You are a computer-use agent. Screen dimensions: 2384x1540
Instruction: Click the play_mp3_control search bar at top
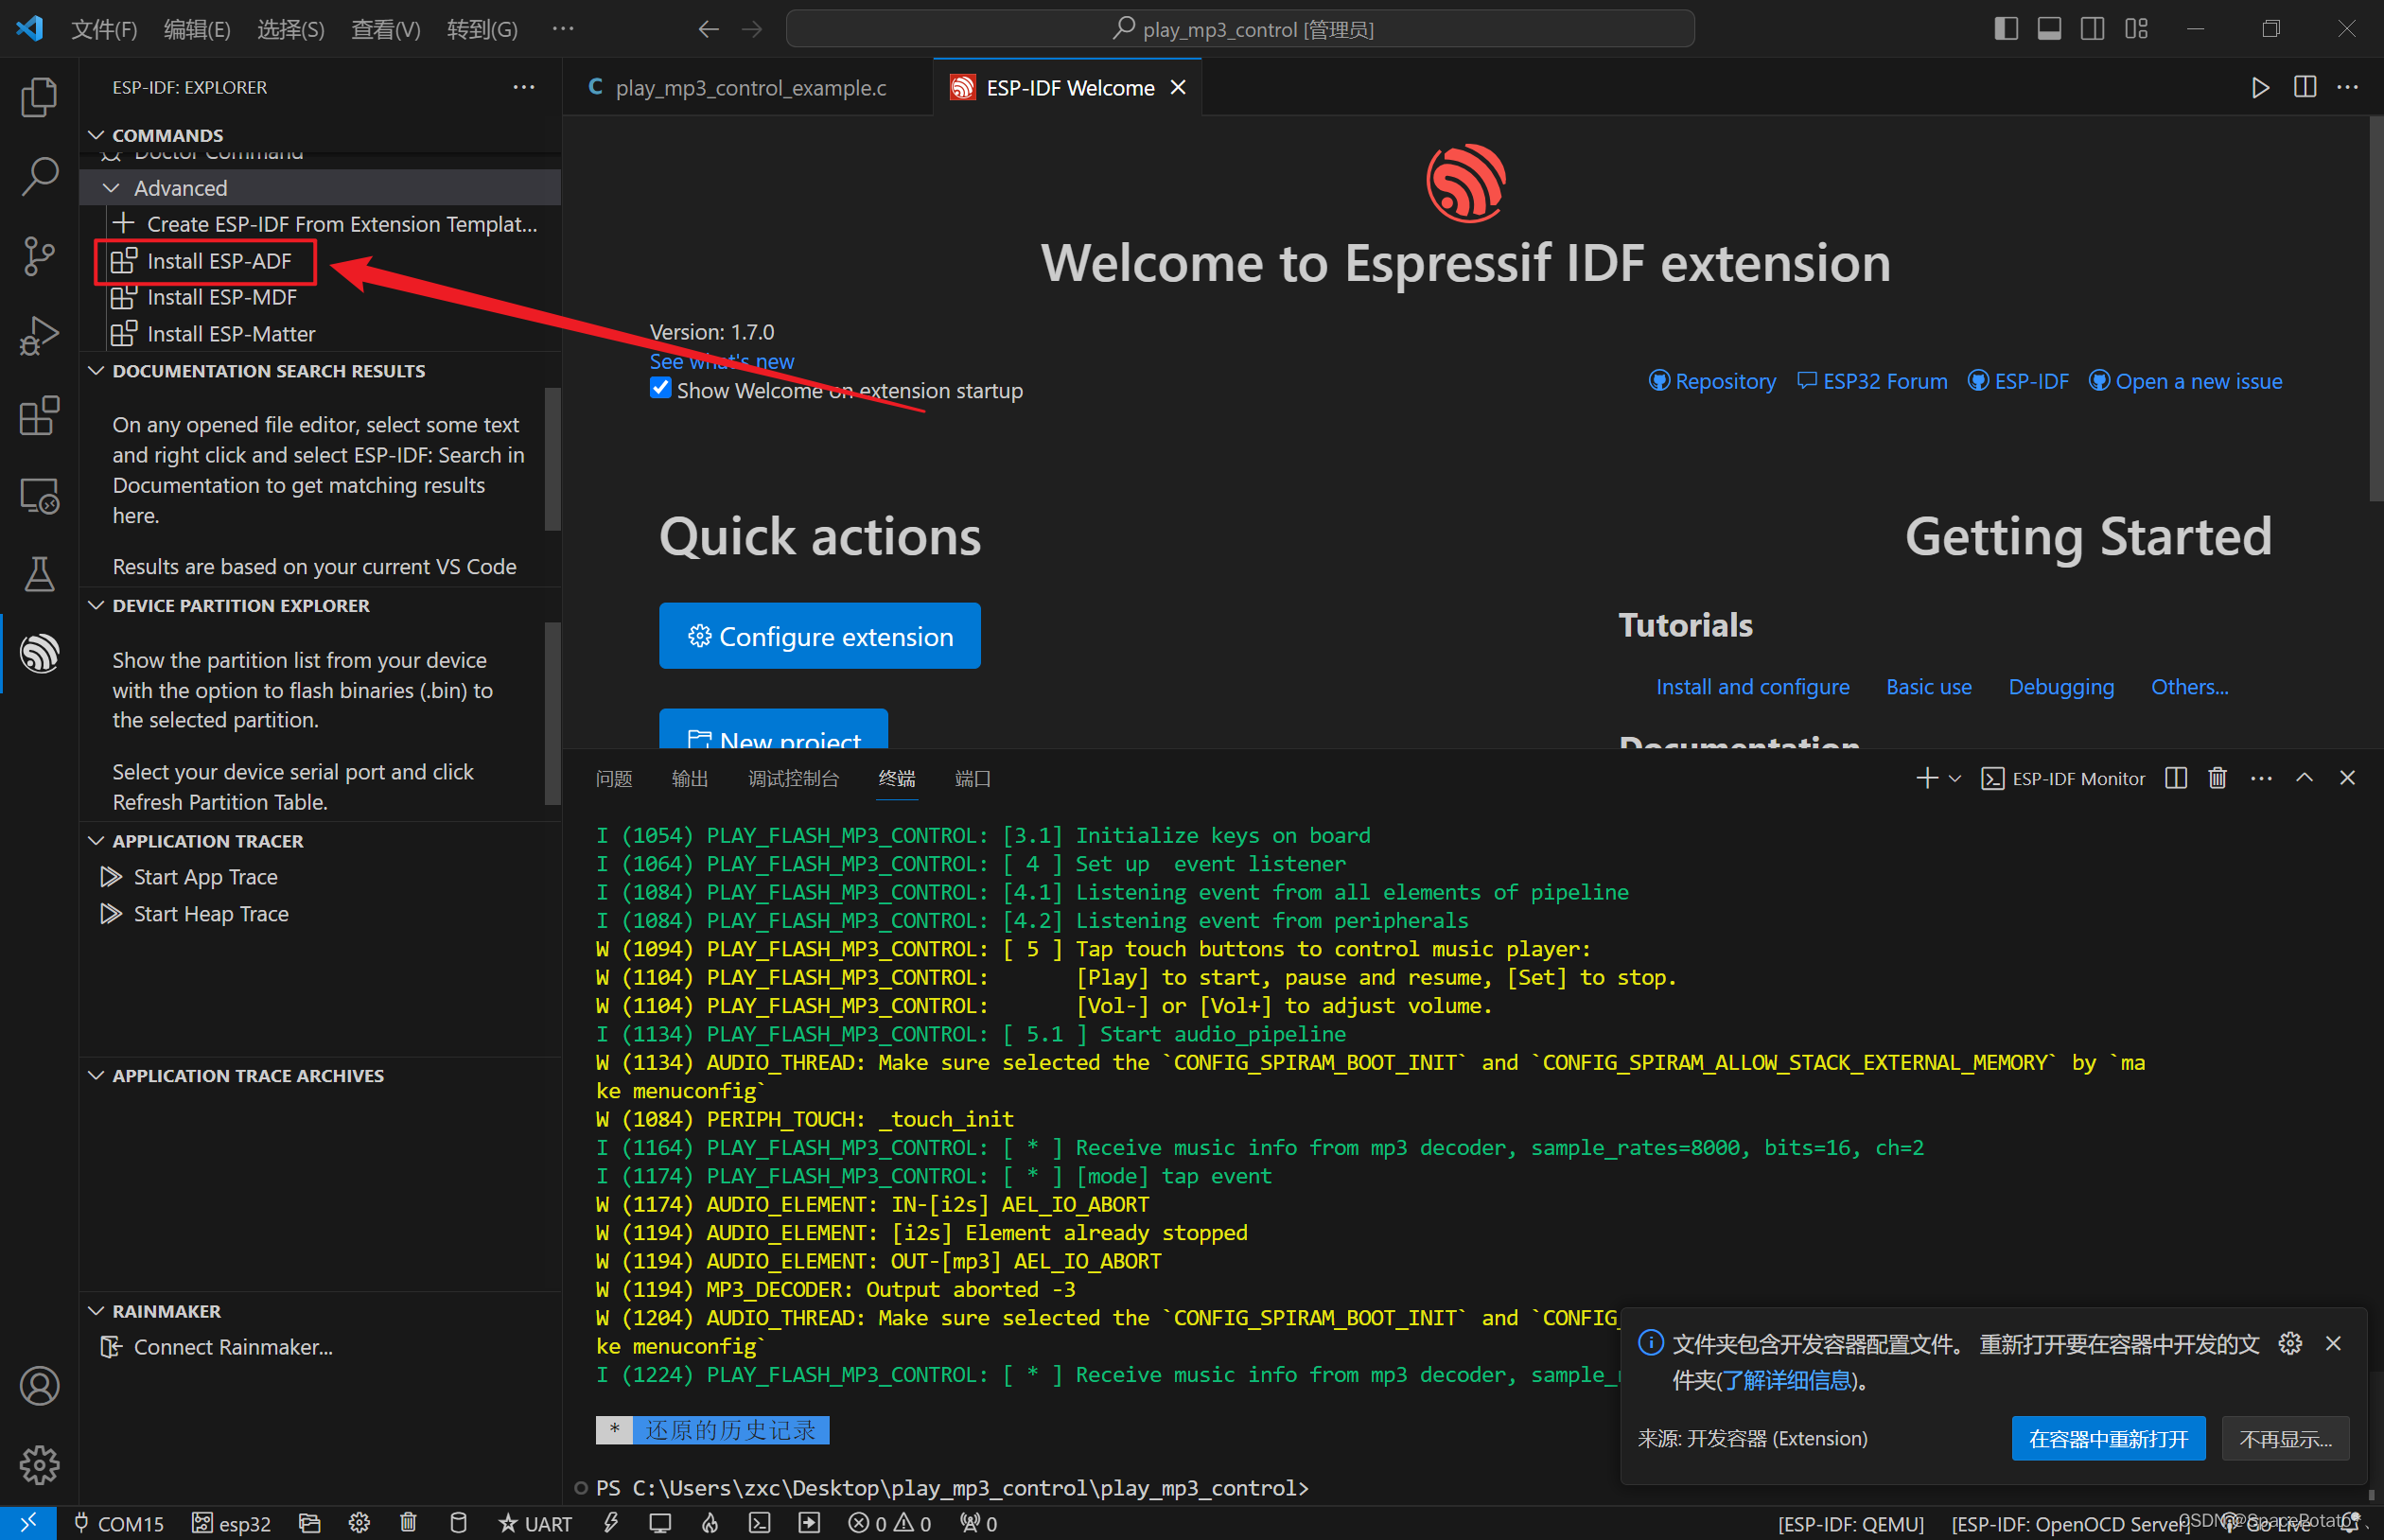click(1240, 28)
